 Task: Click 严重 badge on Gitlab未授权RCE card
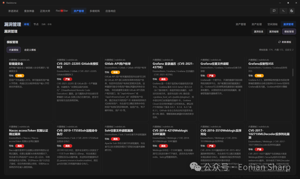(x=67, y=79)
